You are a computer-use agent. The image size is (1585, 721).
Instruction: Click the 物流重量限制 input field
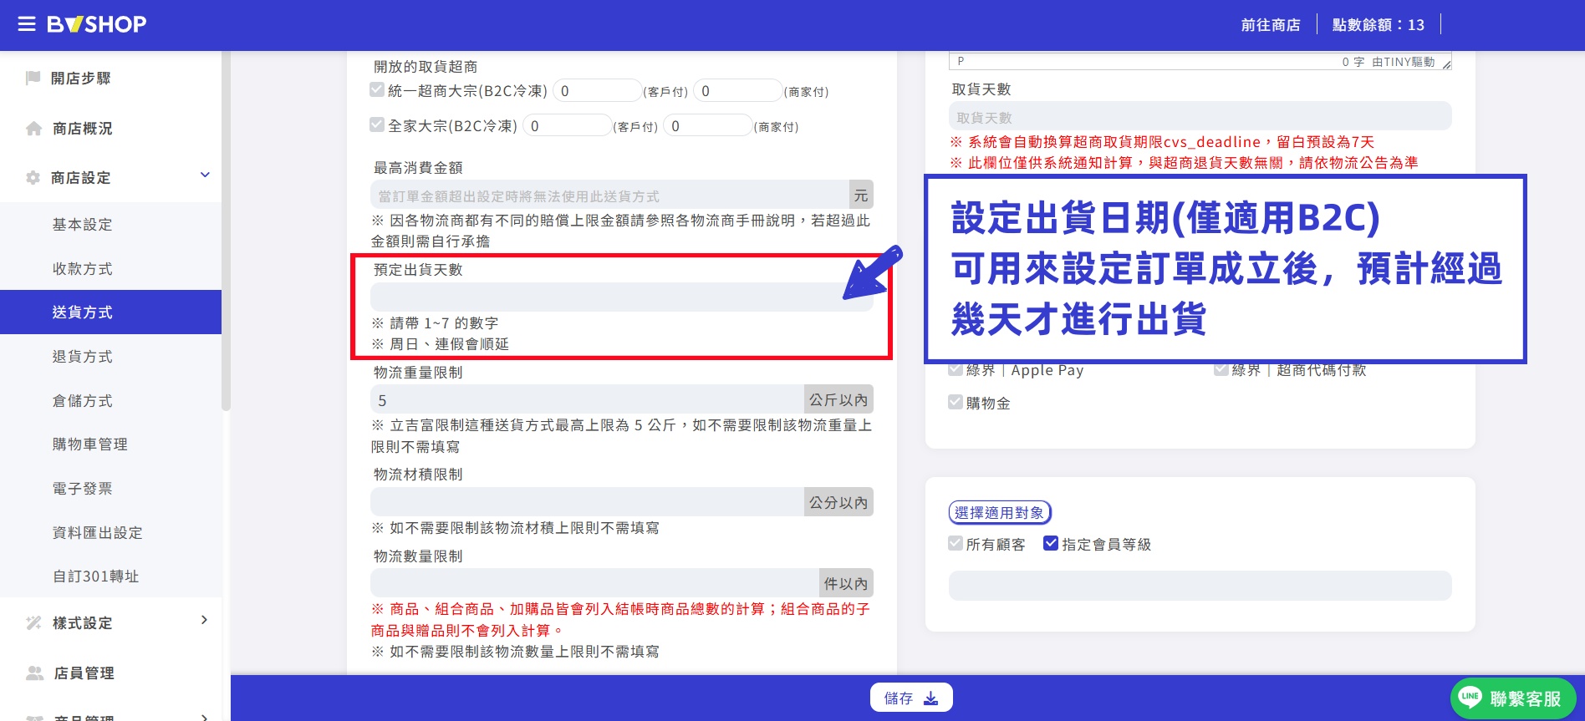click(x=587, y=399)
